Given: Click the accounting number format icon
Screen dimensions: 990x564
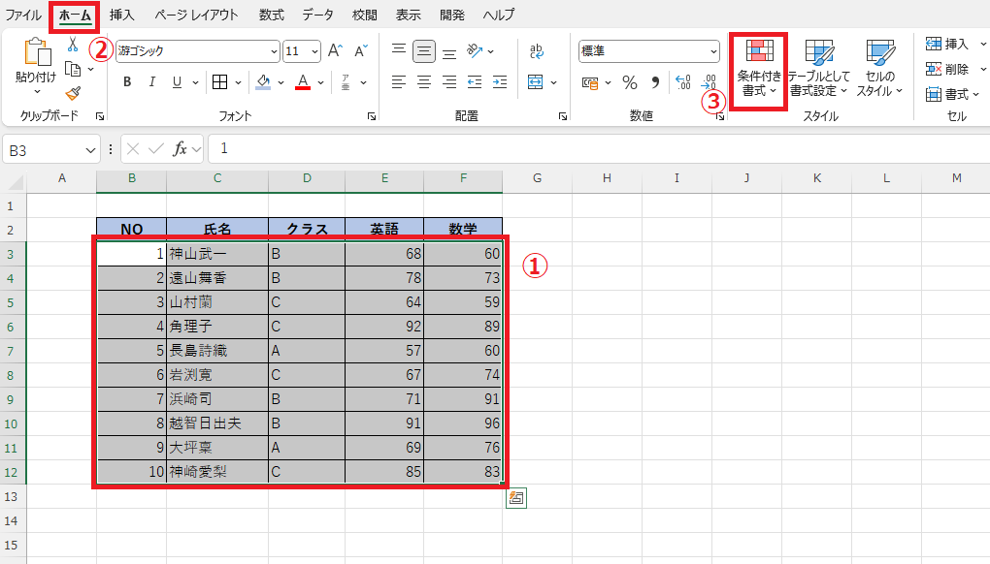Looking at the screenshot, I should 590,82.
